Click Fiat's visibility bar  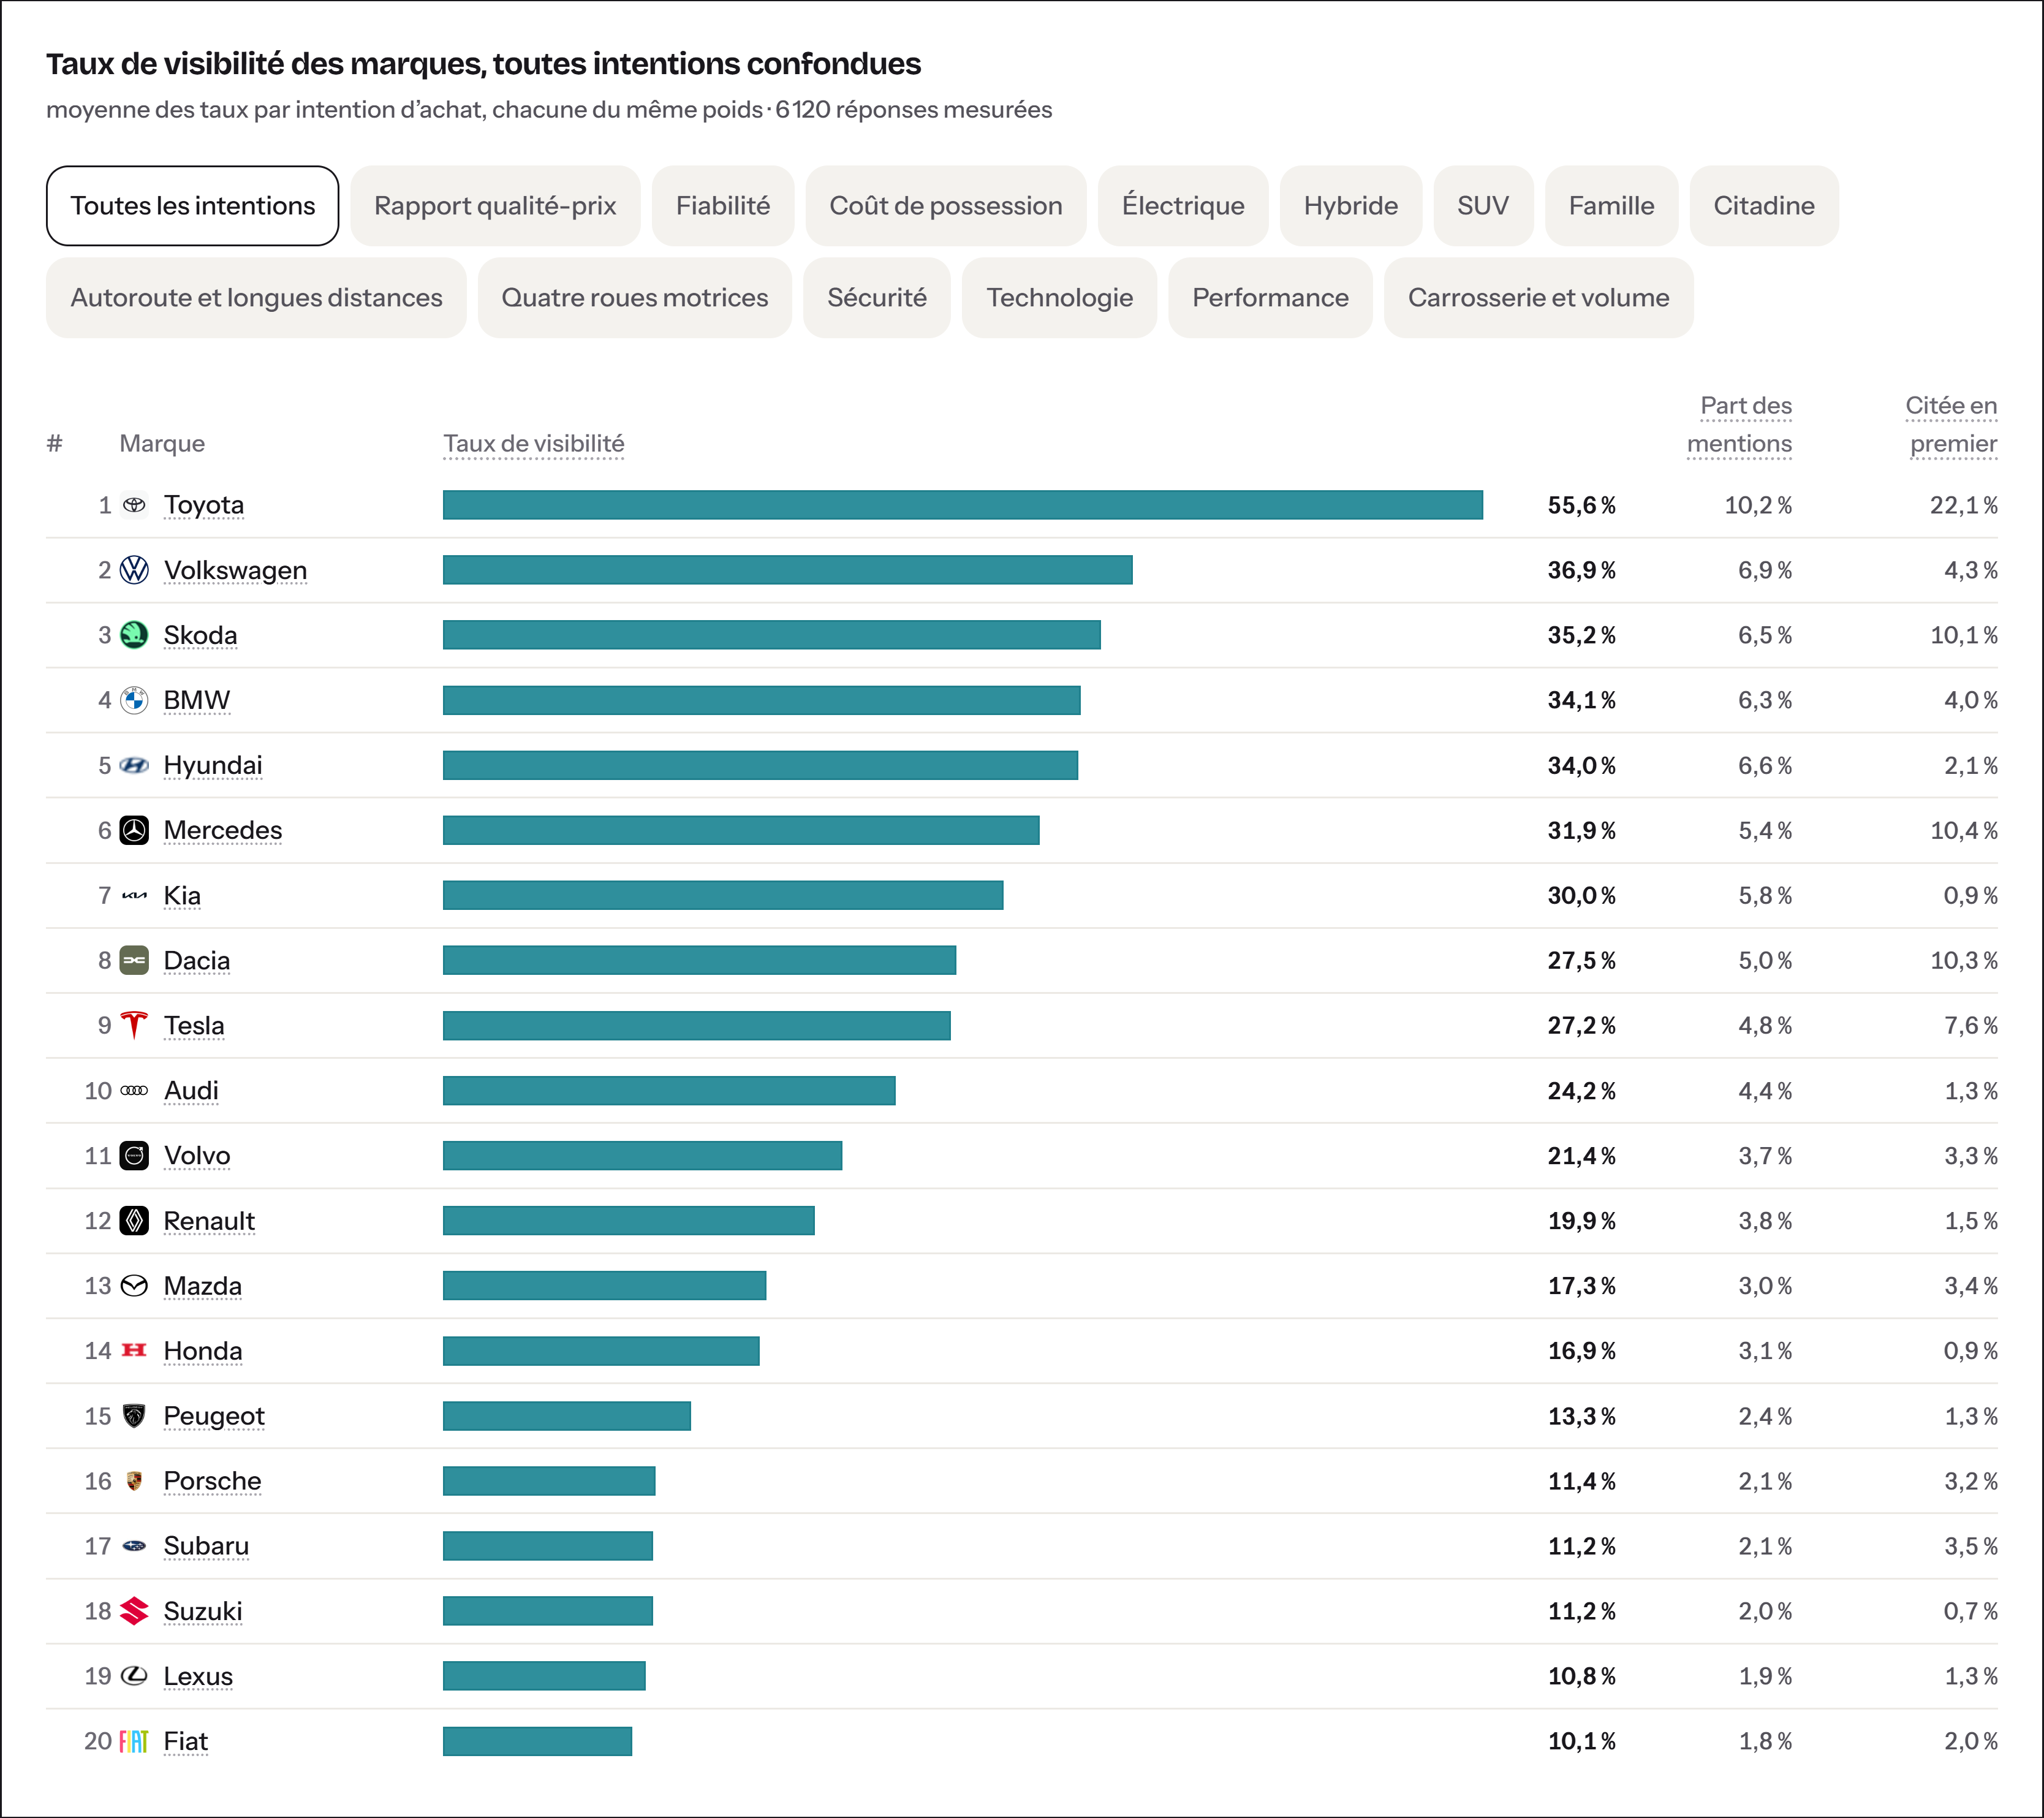pyautogui.click(x=538, y=1742)
